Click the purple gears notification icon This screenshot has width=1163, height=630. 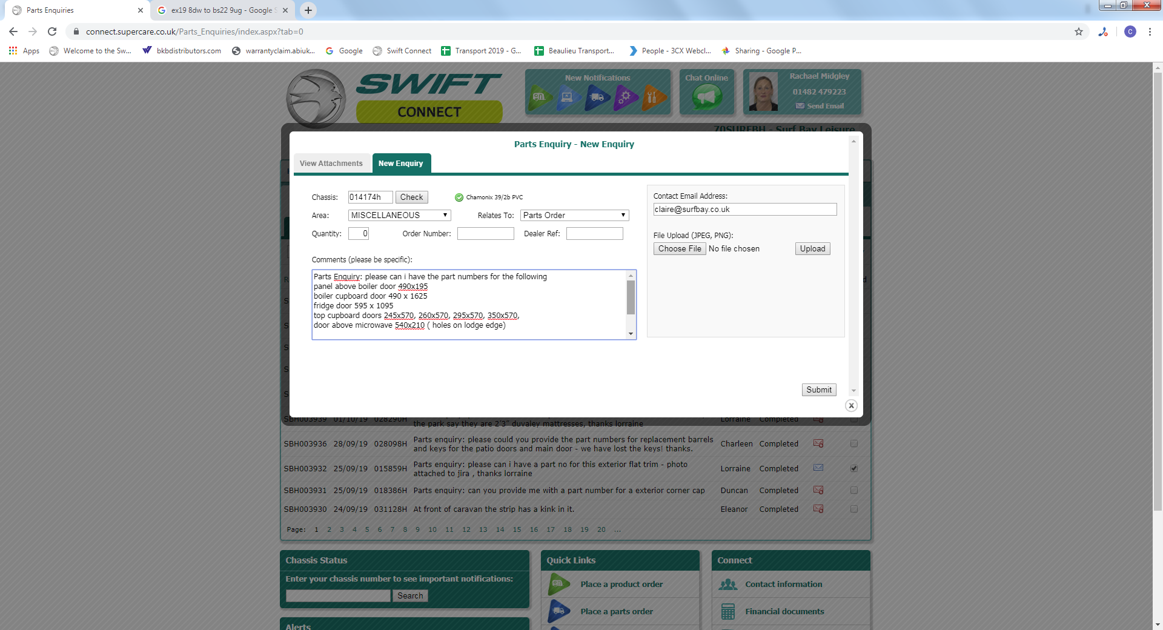[x=625, y=97]
